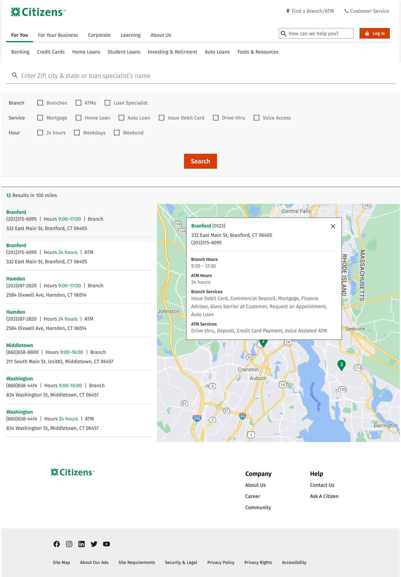
Task: Click the Log in button
Action: point(375,33)
